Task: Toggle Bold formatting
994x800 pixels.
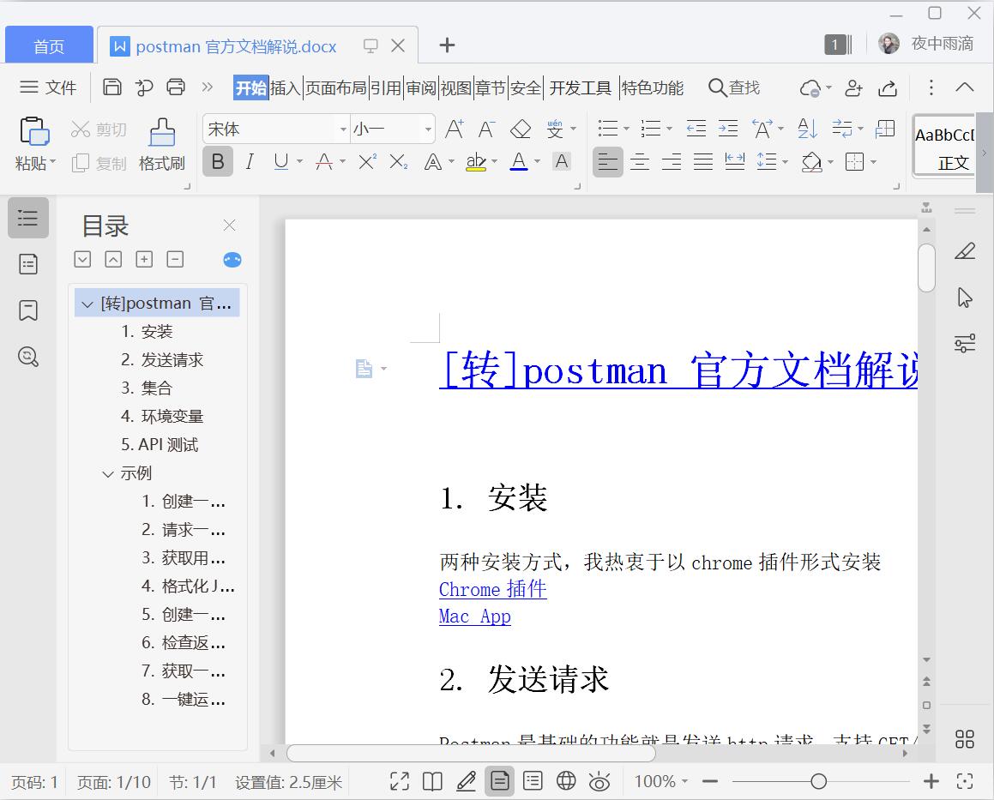Action: [x=218, y=162]
